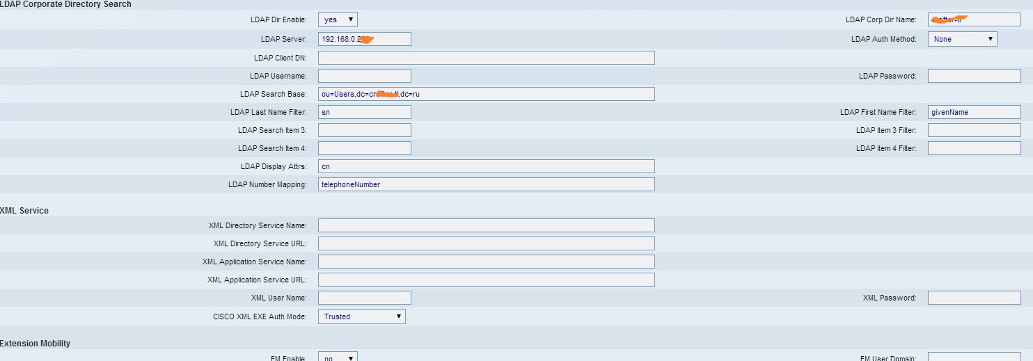This screenshot has width=1033, height=361.
Task: Click the LDAP Last Name Filter field
Action: click(x=364, y=112)
